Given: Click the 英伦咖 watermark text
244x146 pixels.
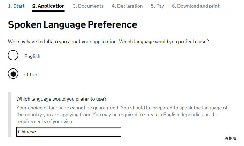Looking at the screenshot, I should (231, 138).
